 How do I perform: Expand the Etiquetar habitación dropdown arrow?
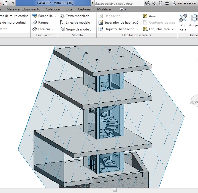pos(137,29)
